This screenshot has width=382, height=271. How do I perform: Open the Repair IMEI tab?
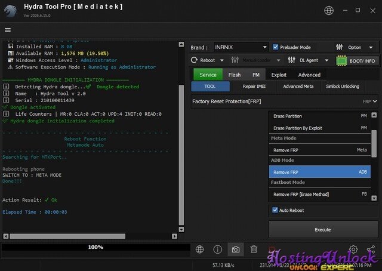click(254, 87)
